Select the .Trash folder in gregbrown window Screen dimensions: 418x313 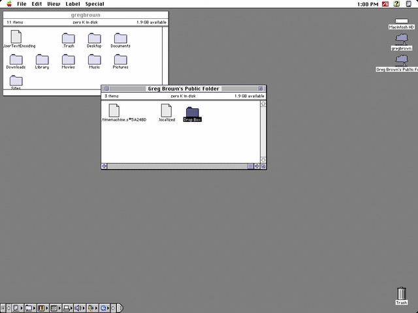(68, 40)
